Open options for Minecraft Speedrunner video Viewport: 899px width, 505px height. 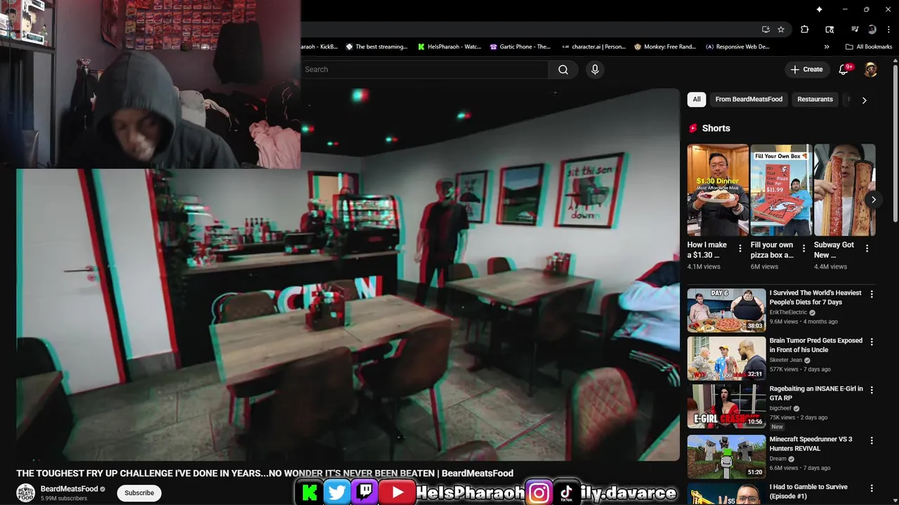click(x=872, y=441)
